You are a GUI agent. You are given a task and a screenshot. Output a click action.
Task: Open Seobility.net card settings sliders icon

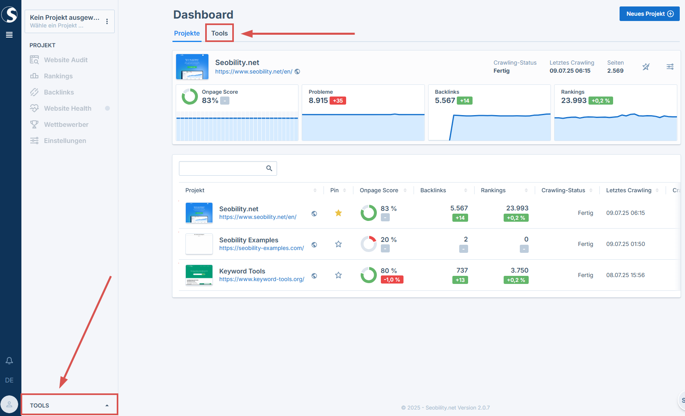pos(670,67)
